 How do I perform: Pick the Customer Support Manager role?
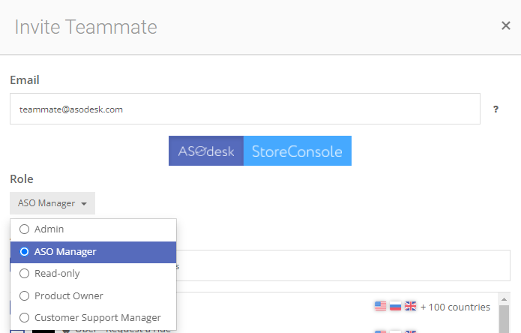[x=93, y=318]
